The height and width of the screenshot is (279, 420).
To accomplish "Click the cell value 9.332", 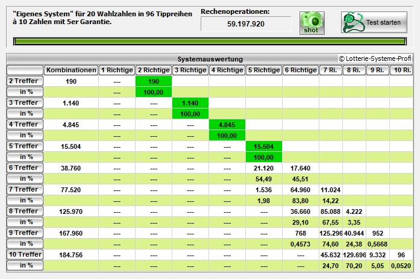I will (x=377, y=255).
